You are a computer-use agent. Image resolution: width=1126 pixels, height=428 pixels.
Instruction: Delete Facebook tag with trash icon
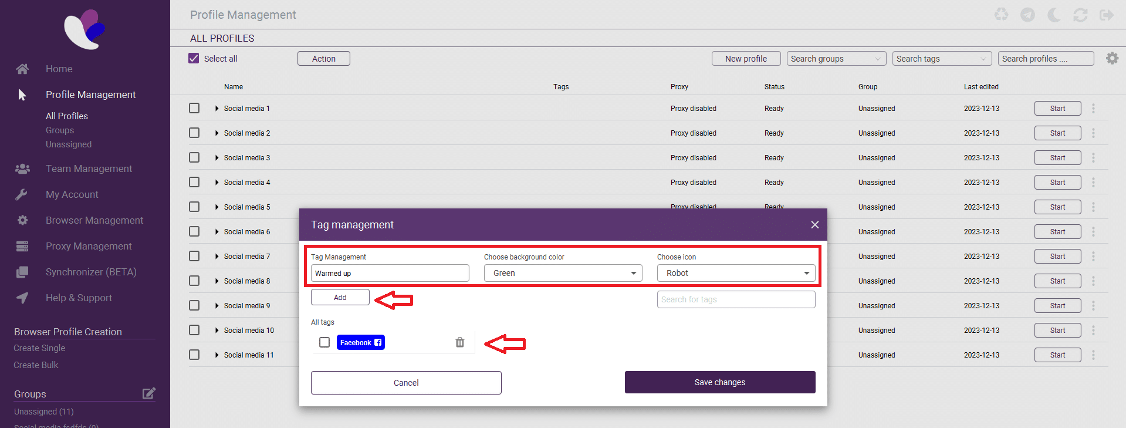click(x=459, y=342)
